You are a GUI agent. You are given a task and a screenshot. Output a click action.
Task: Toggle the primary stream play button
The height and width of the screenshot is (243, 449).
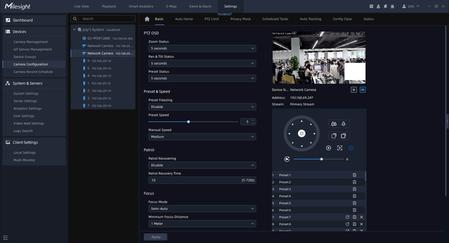(354, 90)
